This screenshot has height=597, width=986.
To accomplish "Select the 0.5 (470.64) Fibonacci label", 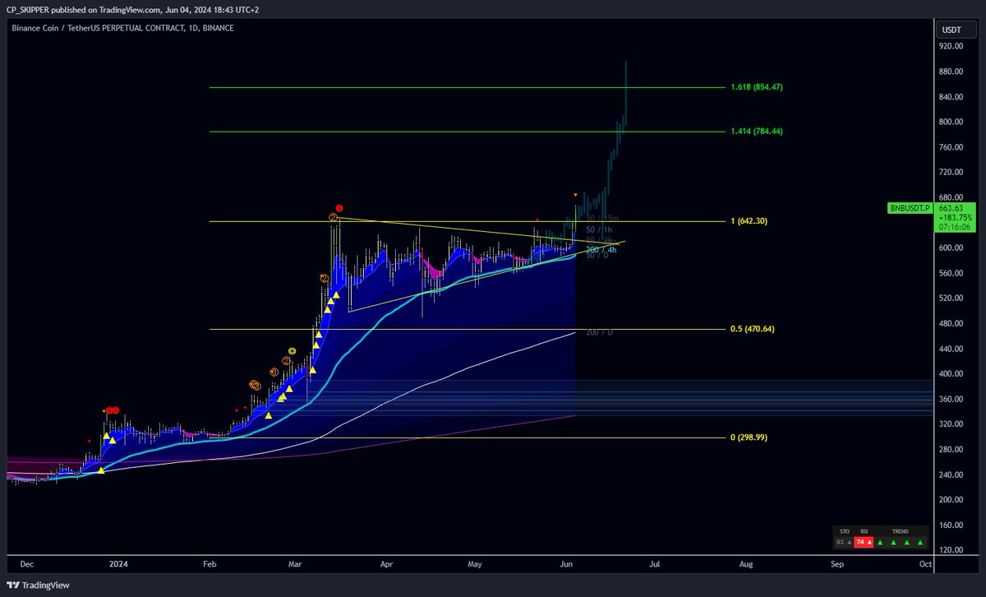I will (752, 329).
